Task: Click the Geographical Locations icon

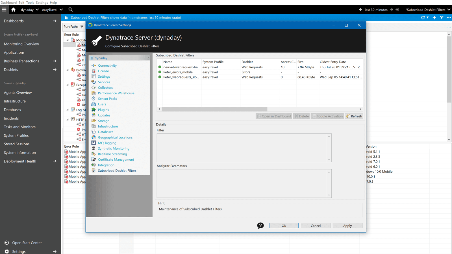Action: [x=94, y=137]
